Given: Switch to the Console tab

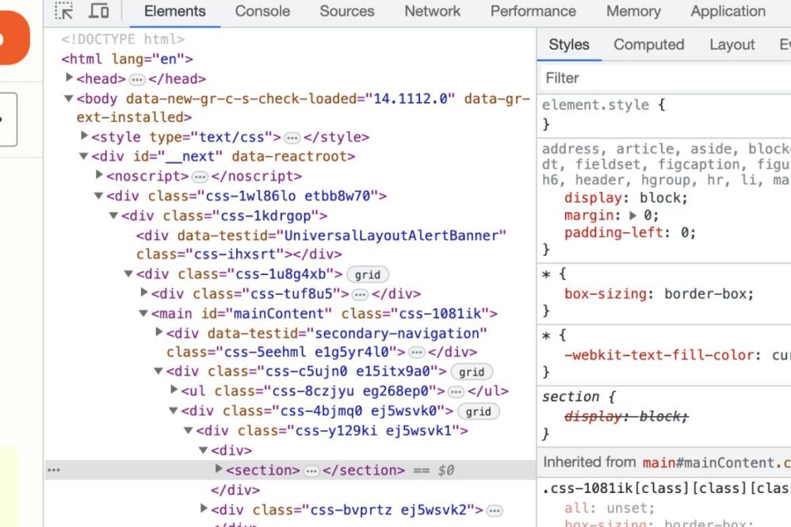Looking at the screenshot, I should tap(262, 11).
